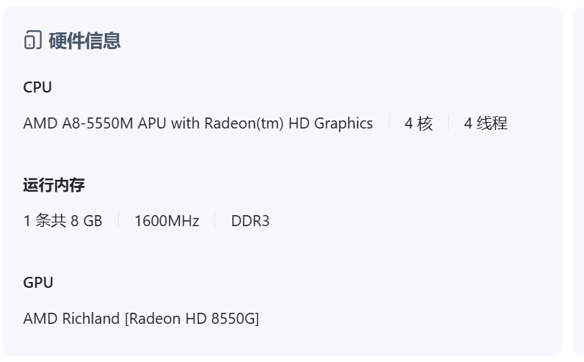Click the 运行内存 memory heading

[x=54, y=185]
